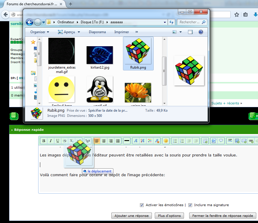Align text right in the editor
Screen dimensions: 258x223
pyautogui.click(x=111, y=141)
